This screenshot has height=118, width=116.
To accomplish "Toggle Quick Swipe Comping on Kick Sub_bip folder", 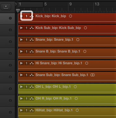I will tap(32, 28).
